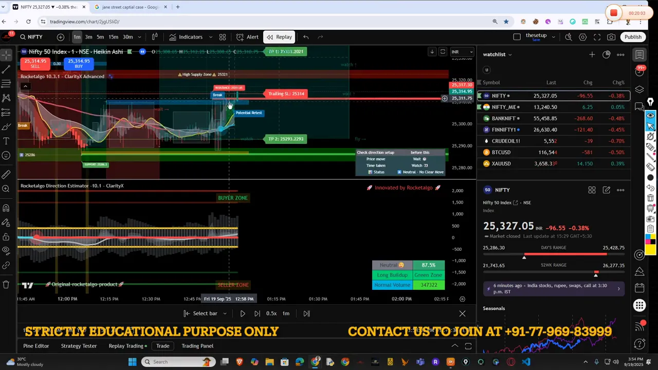This screenshot has height=370, width=658.
Task: Toggle the layout checkbox beside thesetup
Action: (517, 37)
